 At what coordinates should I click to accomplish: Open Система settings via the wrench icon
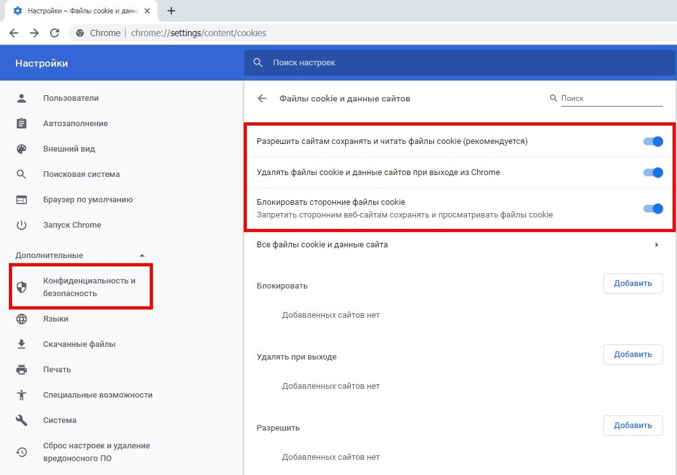[21, 420]
